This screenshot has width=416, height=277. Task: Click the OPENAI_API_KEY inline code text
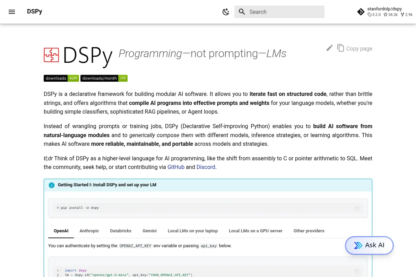tap(136, 246)
